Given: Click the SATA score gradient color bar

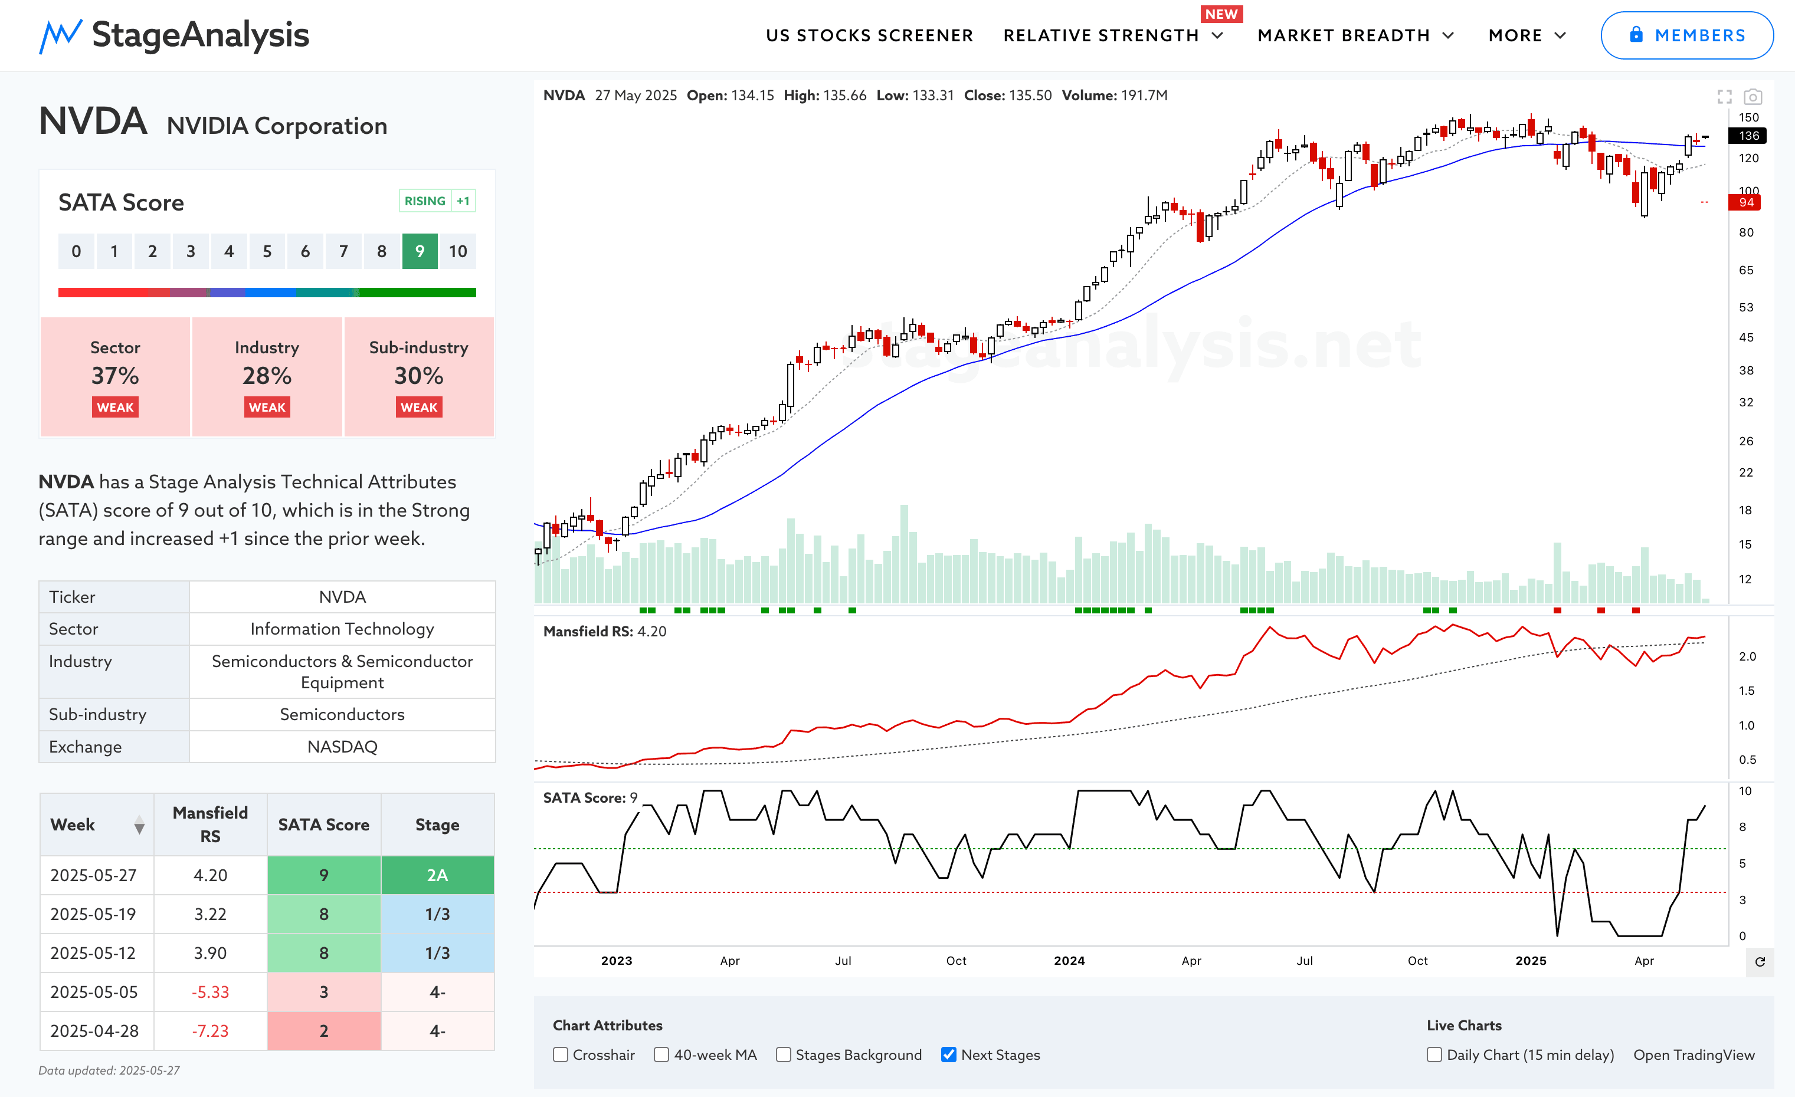Looking at the screenshot, I should 267,293.
